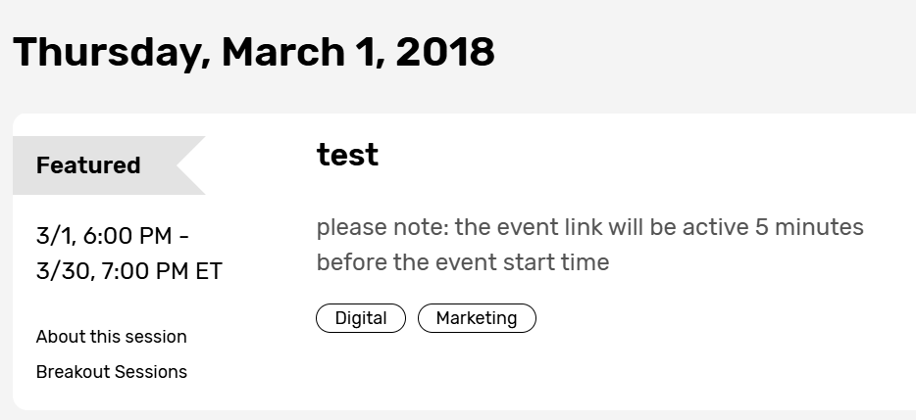
Task: Click the Featured ribbon label
Action: [88, 165]
